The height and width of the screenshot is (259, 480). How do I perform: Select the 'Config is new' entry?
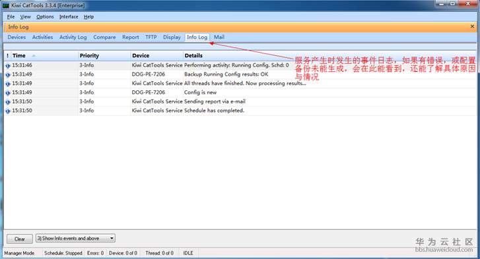[x=200, y=92]
